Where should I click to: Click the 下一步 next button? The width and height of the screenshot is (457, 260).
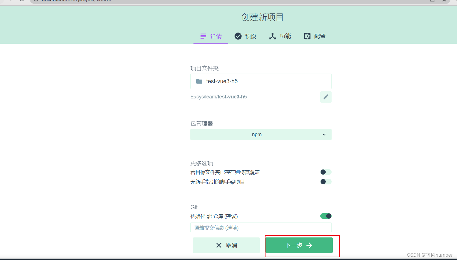tap(299, 245)
